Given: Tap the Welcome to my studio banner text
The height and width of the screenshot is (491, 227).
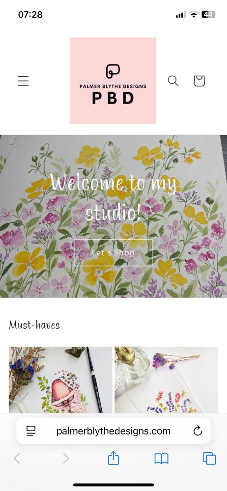Looking at the screenshot, I should coord(113,197).
